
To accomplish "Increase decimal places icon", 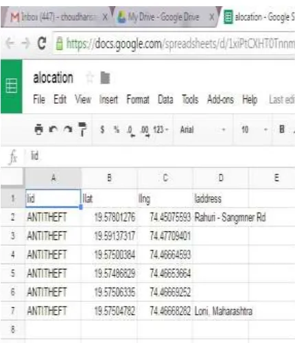I will [x=145, y=131].
